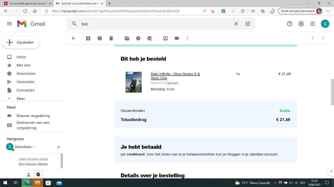Open the Windows Start menu
Viewport: 334px width, 187px height.
click(5, 183)
